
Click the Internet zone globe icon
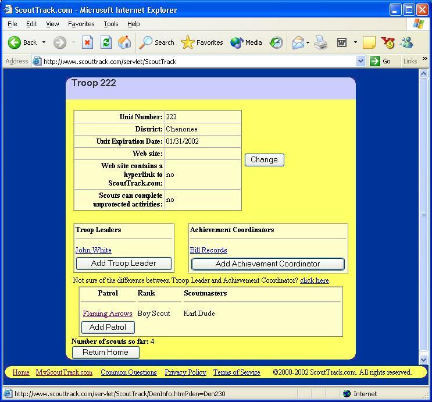click(347, 394)
